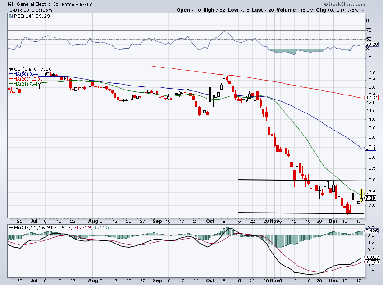This screenshot has height=285, width=383.
Task: Click the 39.29 RSI value tag on right axis
Action: 372,45
